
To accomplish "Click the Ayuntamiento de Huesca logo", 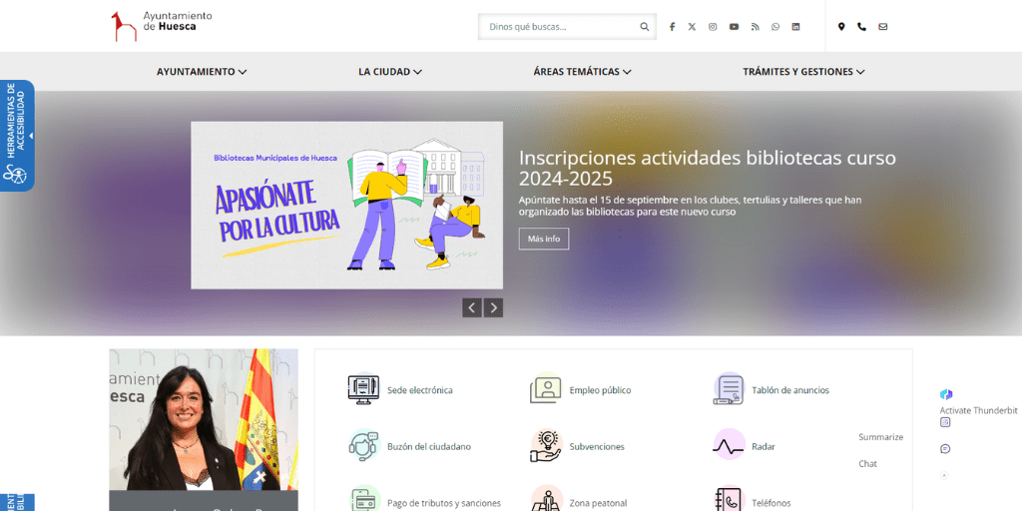I will pyautogui.click(x=162, y=26).
